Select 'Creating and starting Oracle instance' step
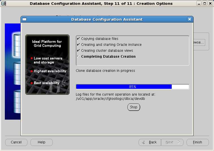 (111, 45)
